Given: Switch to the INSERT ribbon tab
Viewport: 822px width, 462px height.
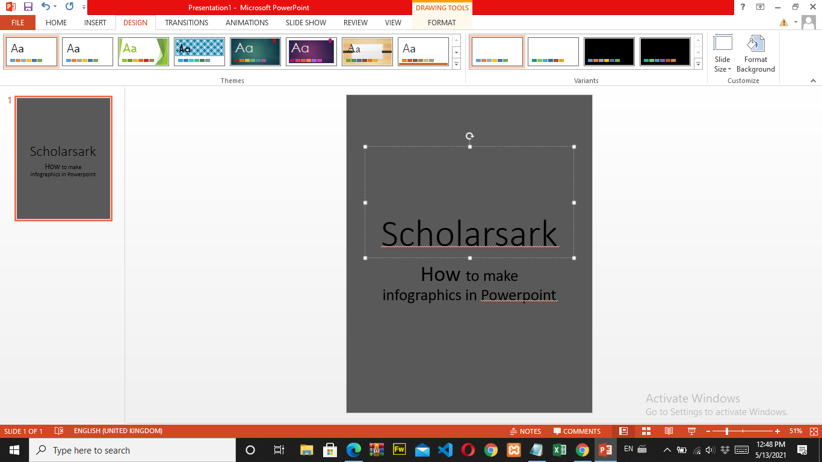Looking at the screenshot, I should pyautogui.click(x=95, y=22).
